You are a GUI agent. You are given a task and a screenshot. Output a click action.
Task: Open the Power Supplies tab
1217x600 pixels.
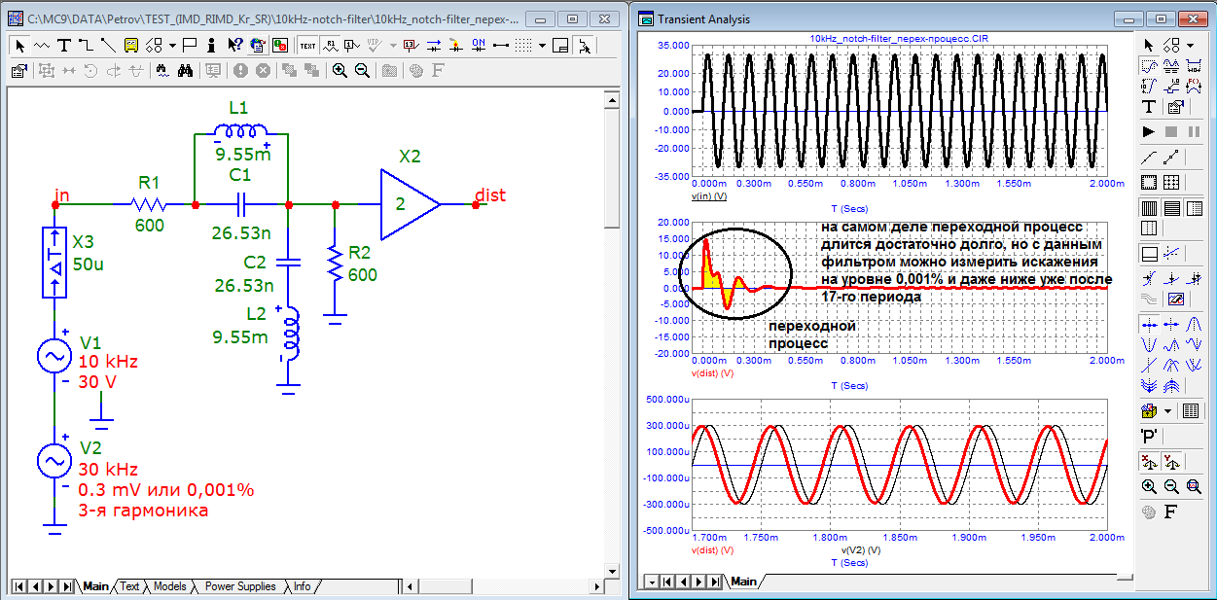coord(239,586)
